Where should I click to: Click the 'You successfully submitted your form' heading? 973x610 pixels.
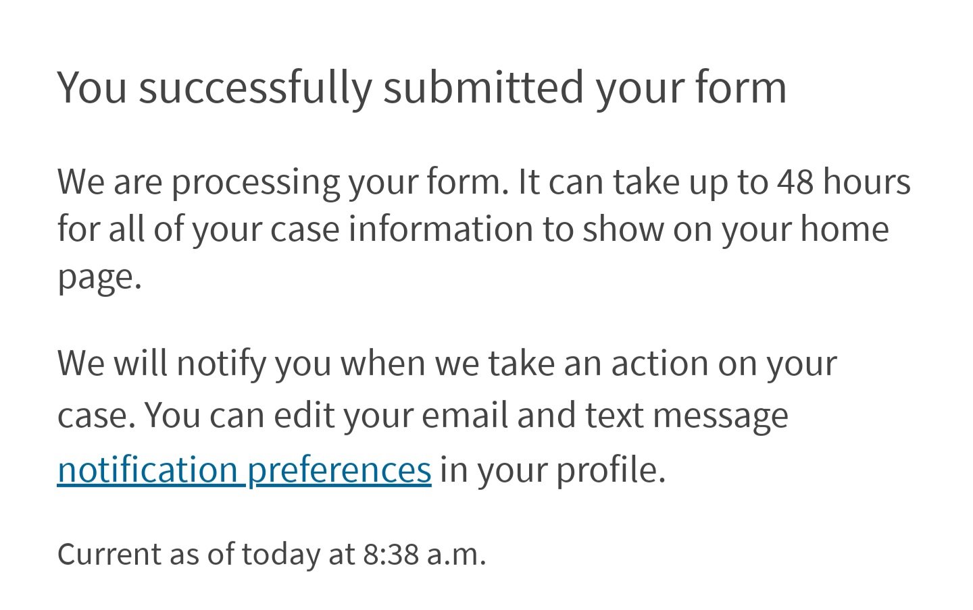click(x=422, y=88)
